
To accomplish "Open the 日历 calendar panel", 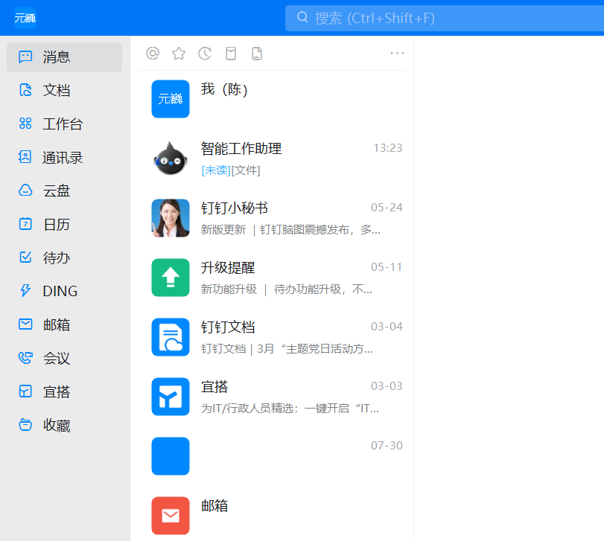I will (64, 224).
